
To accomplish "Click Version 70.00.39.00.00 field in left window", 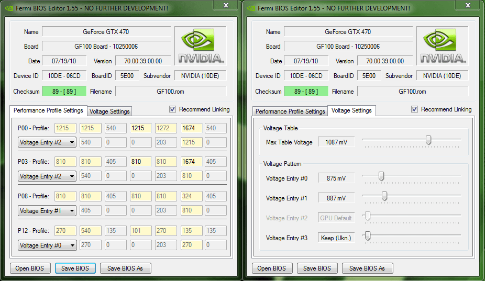I will tap(143, 61).
